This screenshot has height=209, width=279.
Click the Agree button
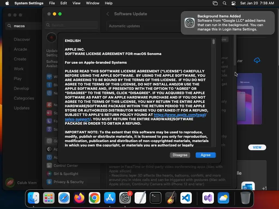click(x=205, y=155)
